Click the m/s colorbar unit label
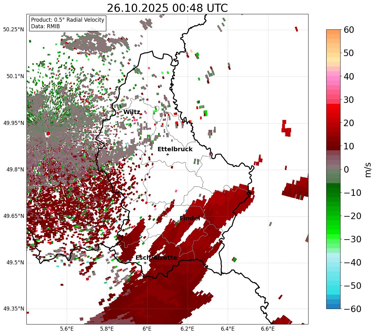Image resolution: width=375 pixels, height=335 pixels. (x=368, y=170)
